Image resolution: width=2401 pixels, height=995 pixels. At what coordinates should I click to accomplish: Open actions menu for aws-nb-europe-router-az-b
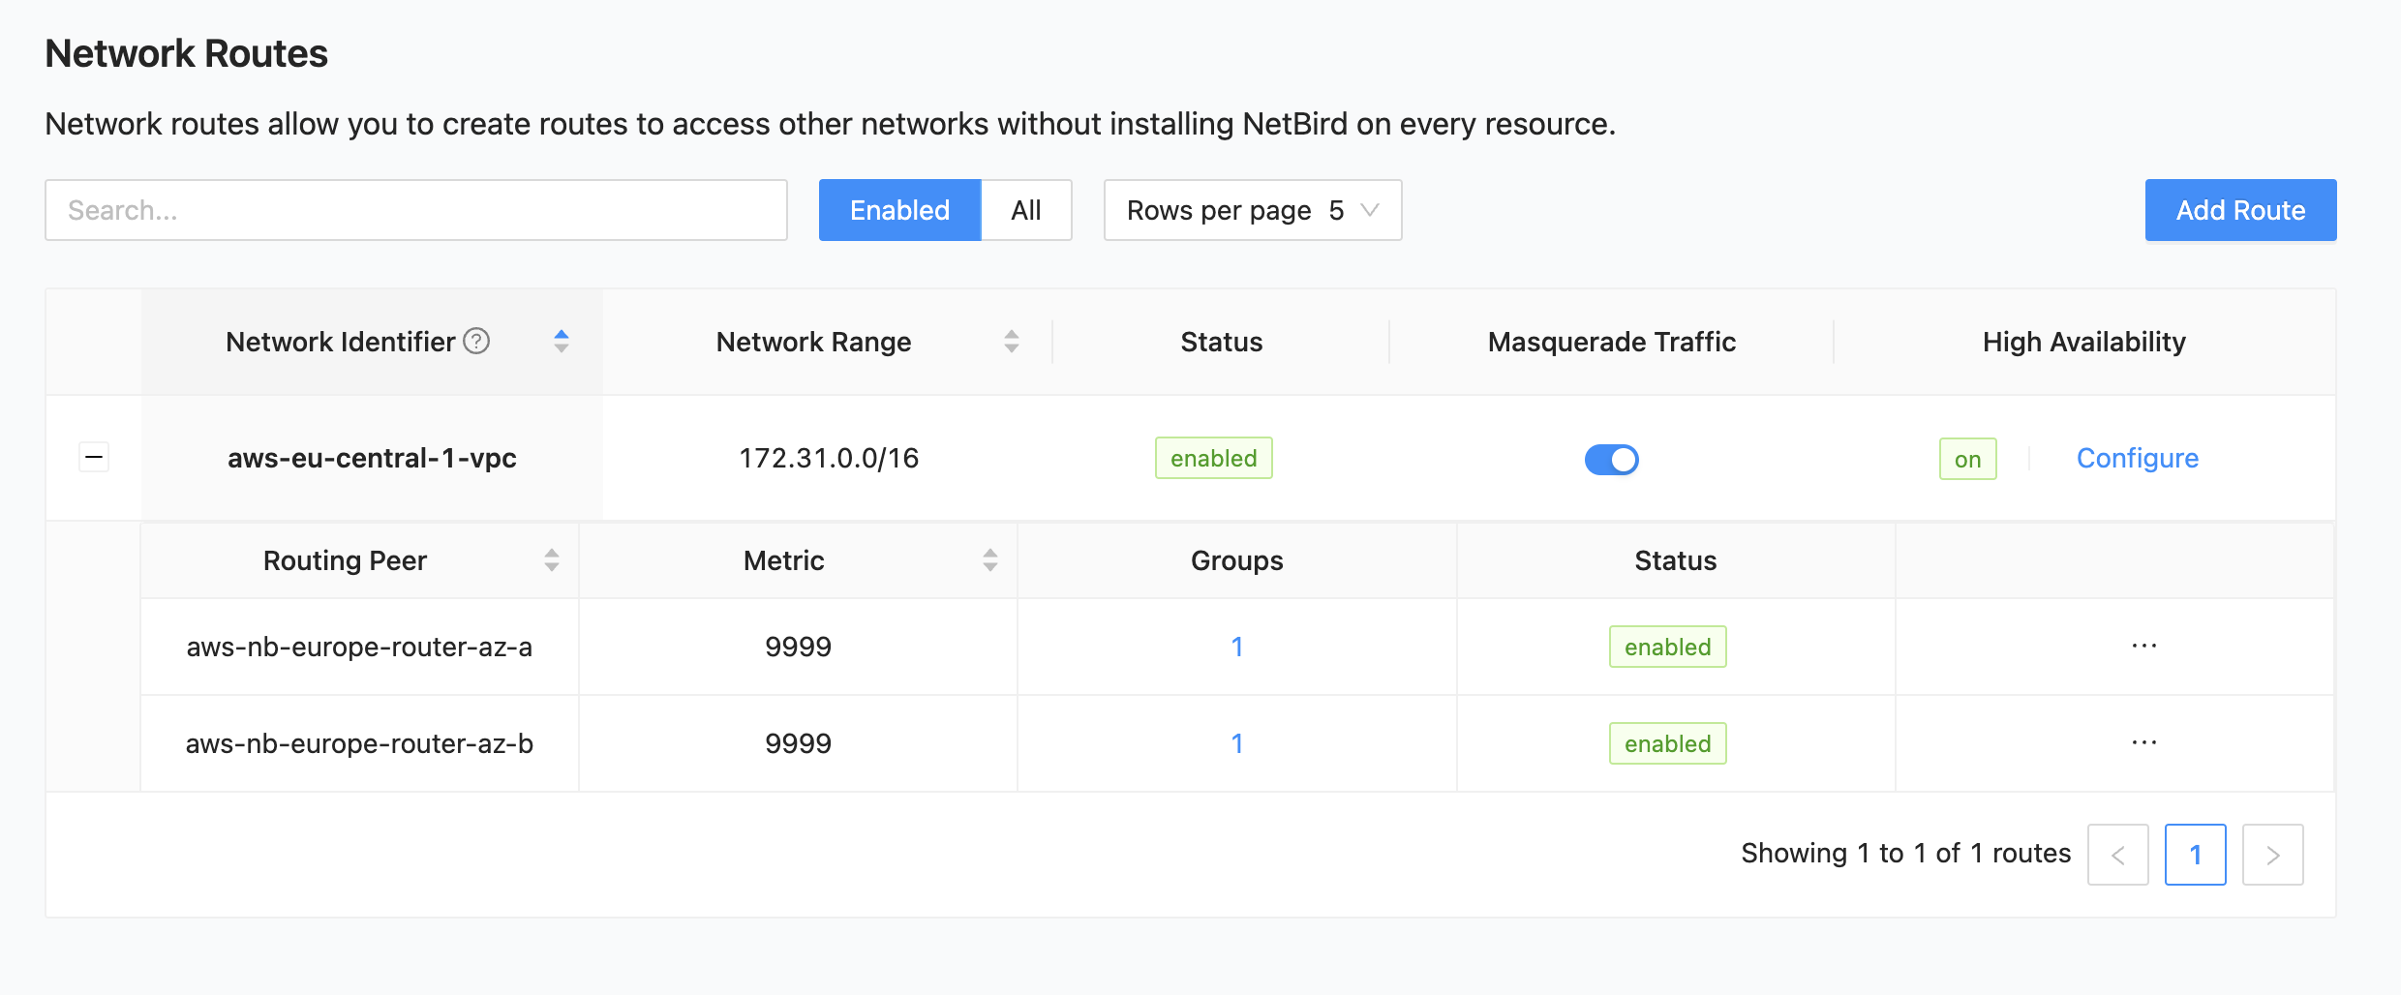tap(2143, 743)
